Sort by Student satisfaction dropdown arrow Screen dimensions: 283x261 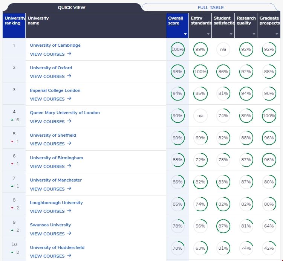tap(231, 34)
